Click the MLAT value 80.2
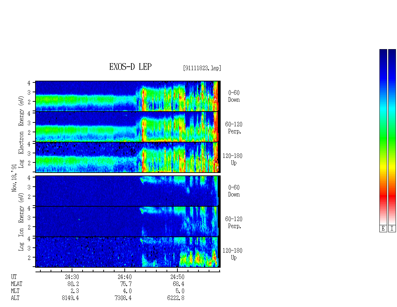The width and height of the screenshot is (397, 307). pos(73,284)
